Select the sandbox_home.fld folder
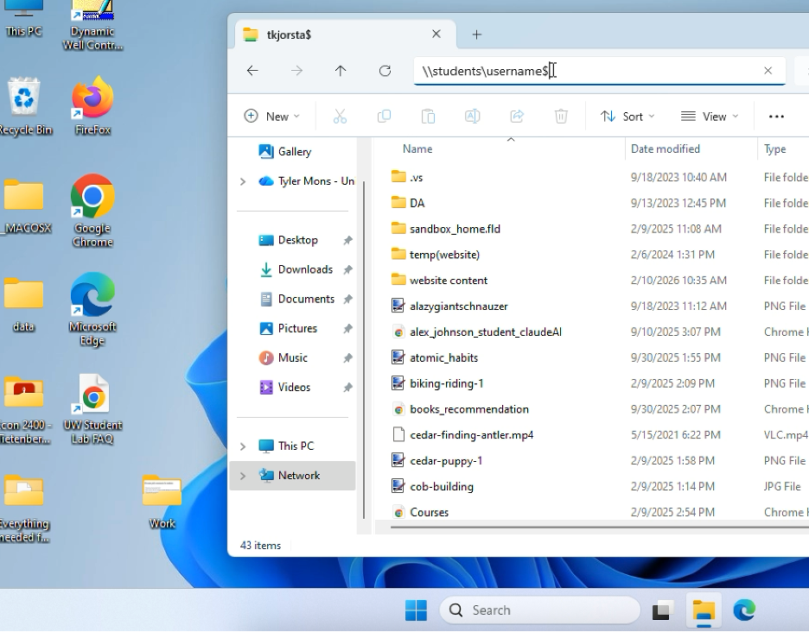This screenshot has width=809, height=632. pyautogui.click(x=455, y=229)
